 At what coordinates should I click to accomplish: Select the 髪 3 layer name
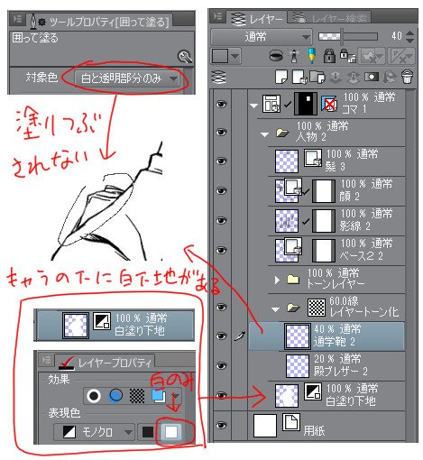336,167
